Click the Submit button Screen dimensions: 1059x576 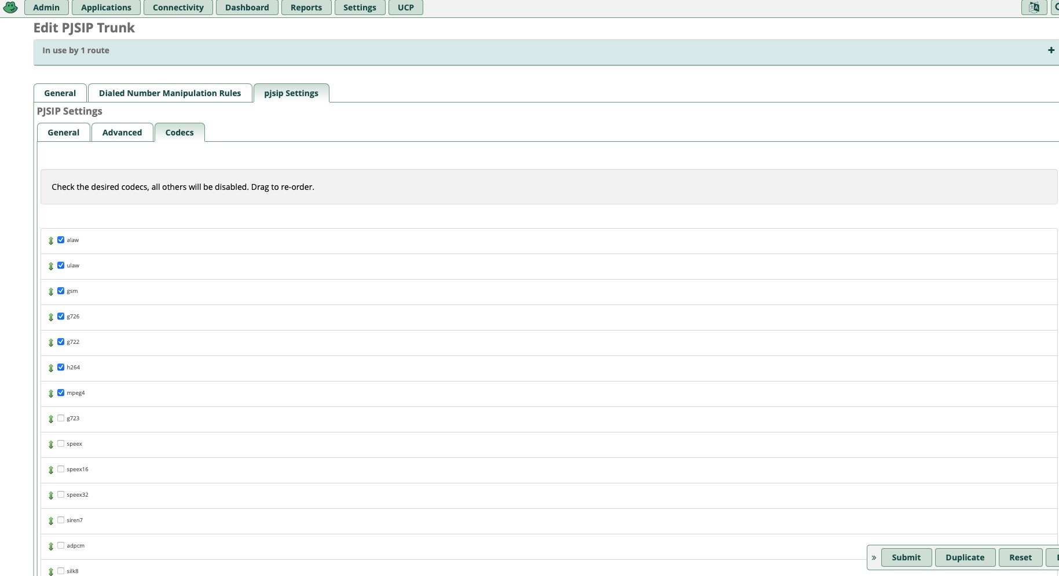(x=906, y=557)
